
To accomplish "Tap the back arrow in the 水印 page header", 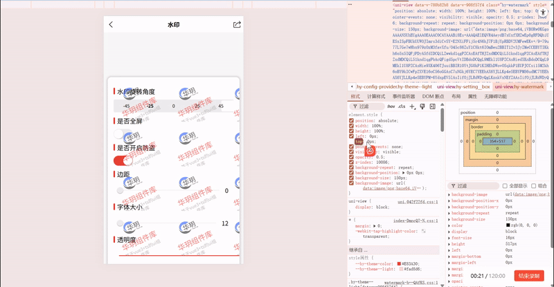I will (111, 24).
